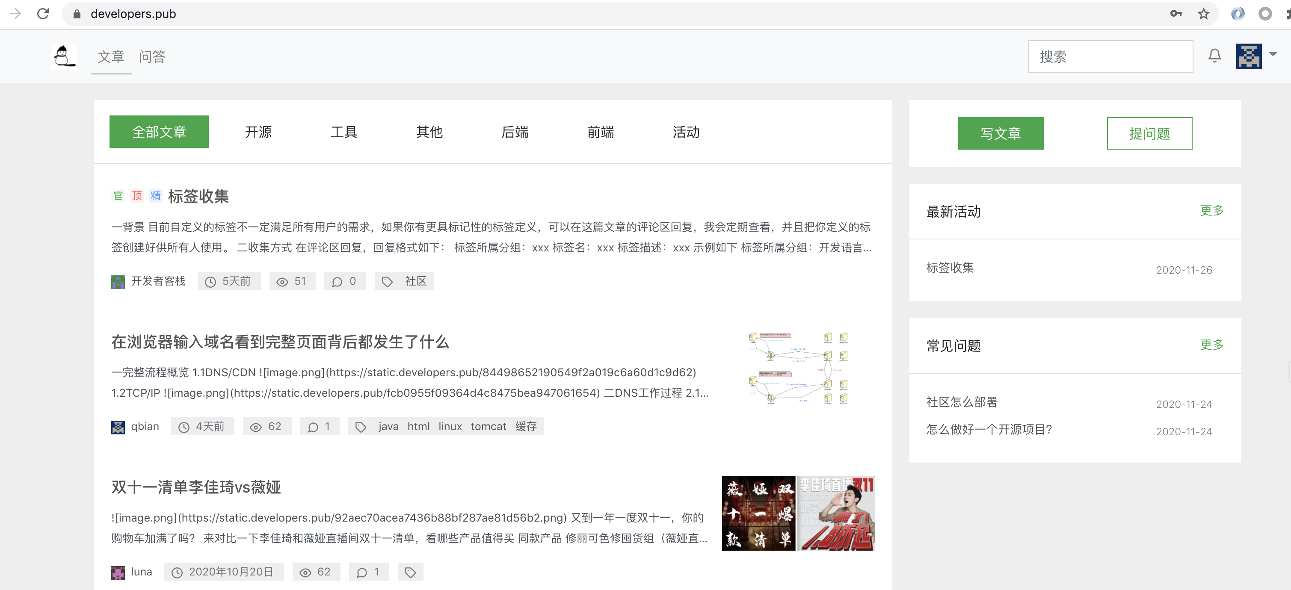Click the linux tag
The width and height of the screenshot is (1291, 590).
point(450,427)
